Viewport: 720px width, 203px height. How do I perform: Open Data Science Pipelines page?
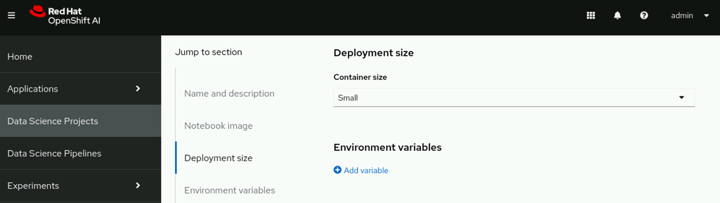click(80, 153)
